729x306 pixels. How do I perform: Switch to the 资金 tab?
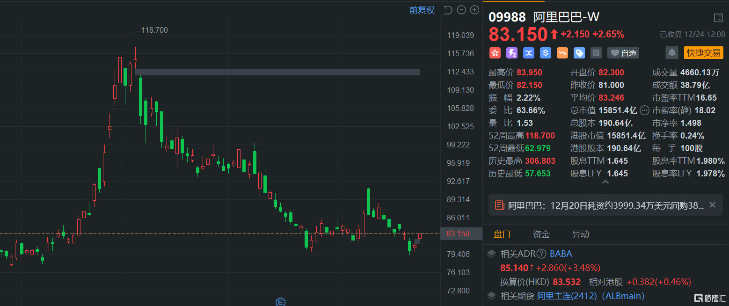(541, 234)
